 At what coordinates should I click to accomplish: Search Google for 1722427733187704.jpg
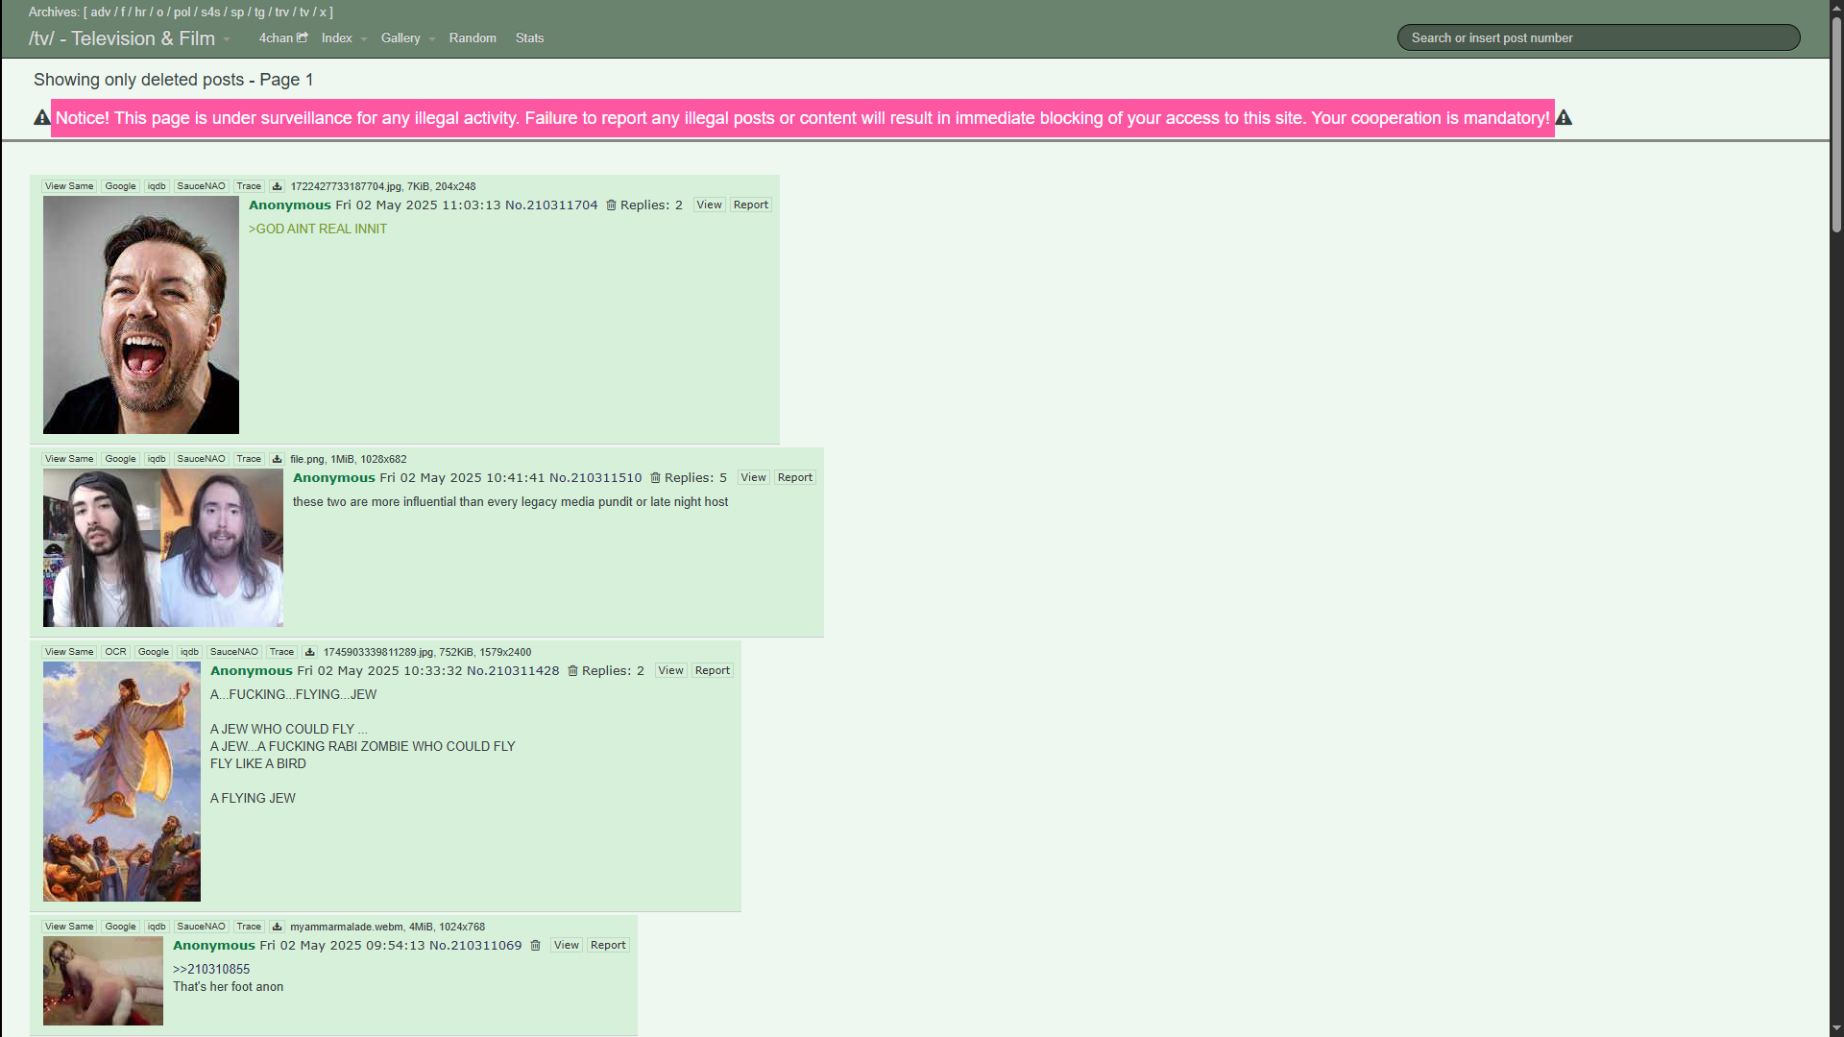coord(120,186)
